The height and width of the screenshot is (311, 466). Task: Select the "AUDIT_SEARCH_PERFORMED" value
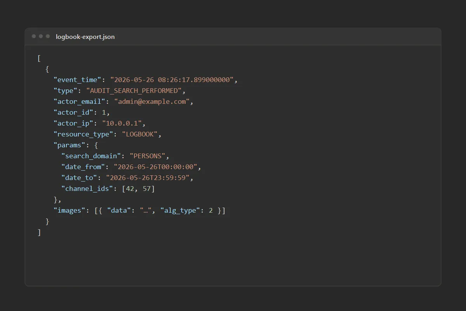point(134,91)
